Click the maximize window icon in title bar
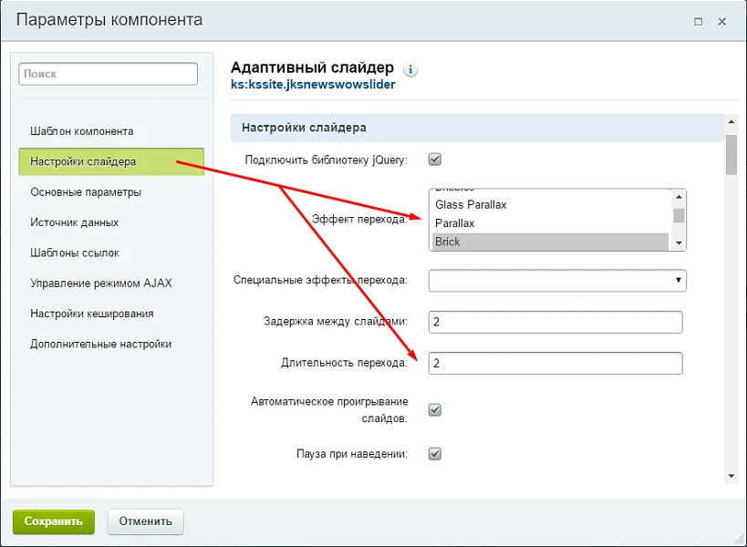 coord(698,22)
